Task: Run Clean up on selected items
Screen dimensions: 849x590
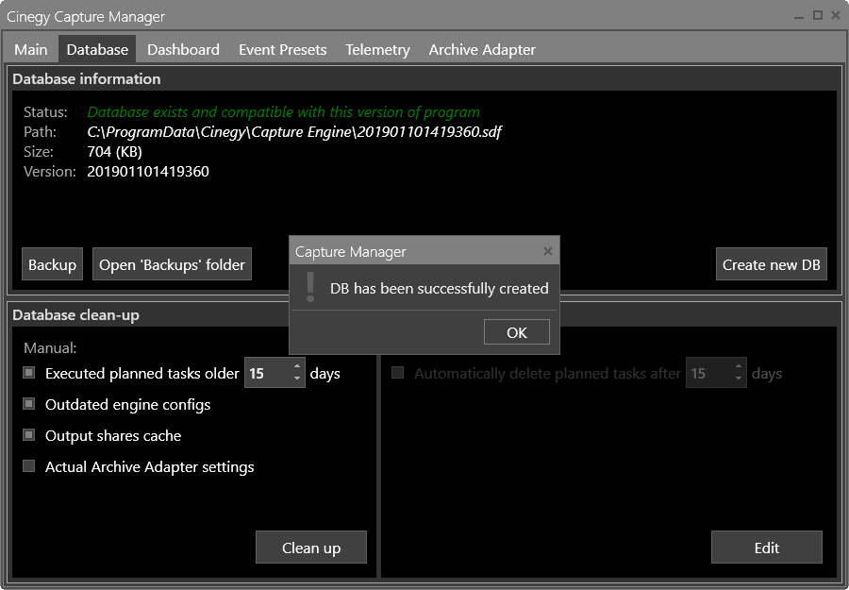Action: (311, 547)
